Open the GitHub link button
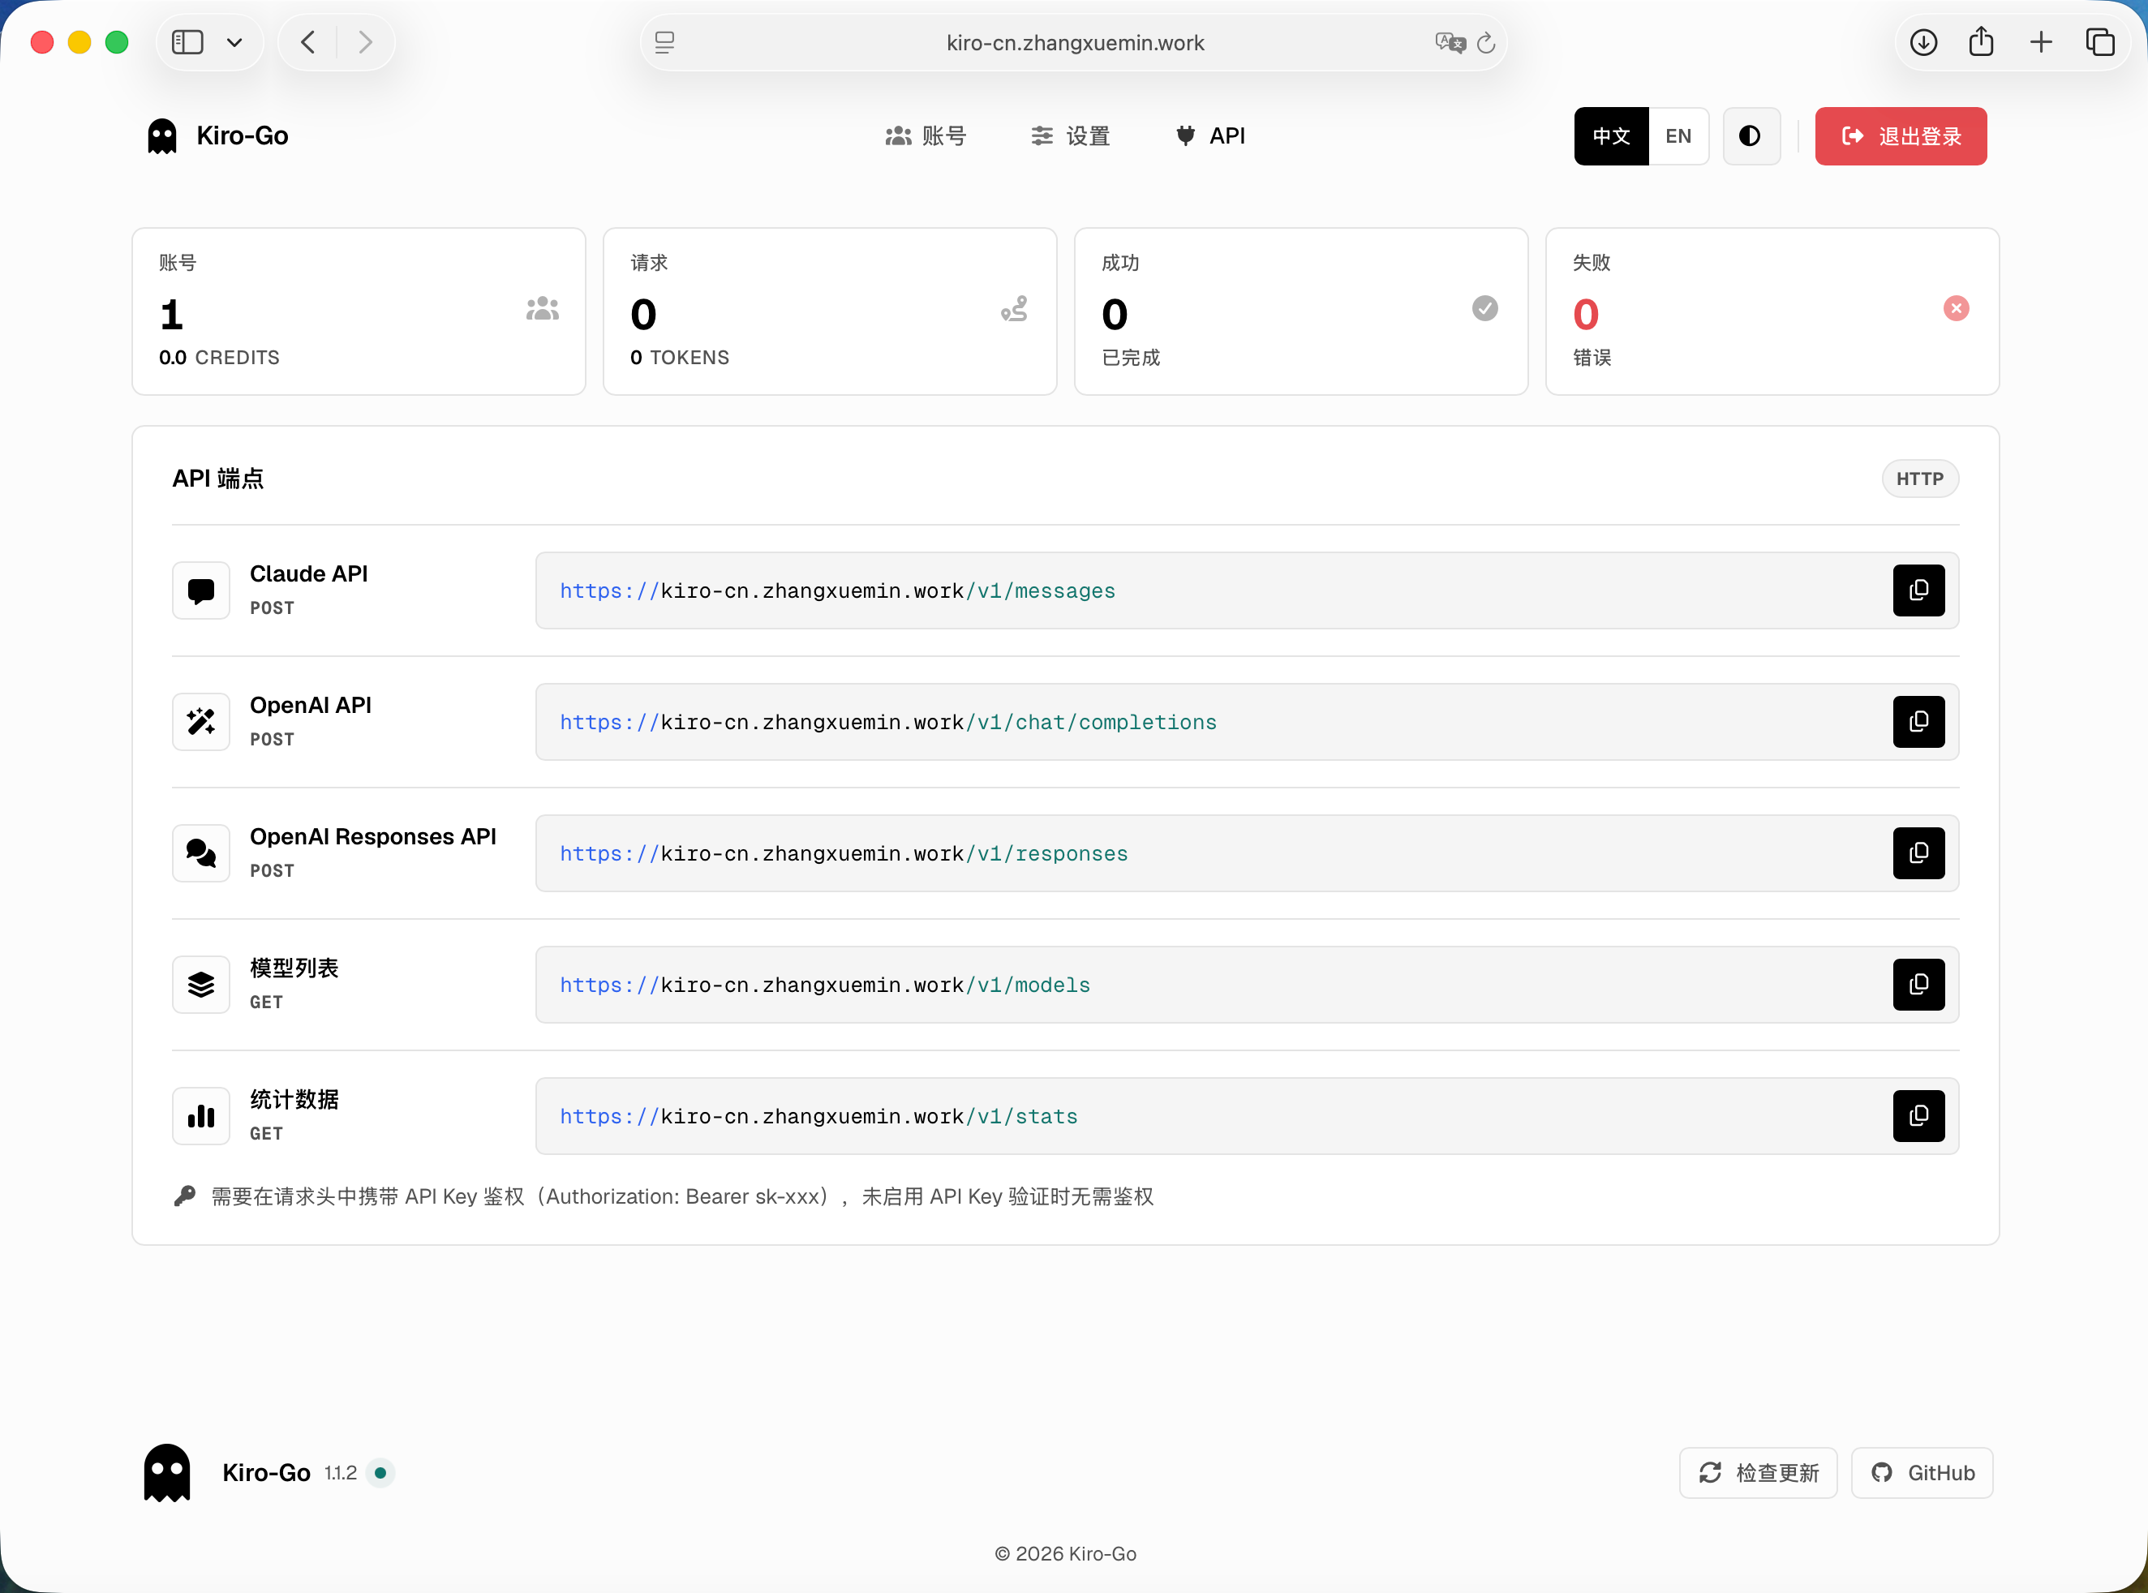Image resolution: width=2148 pixels, height=1593 pixels. (x=1922, y=1472)
